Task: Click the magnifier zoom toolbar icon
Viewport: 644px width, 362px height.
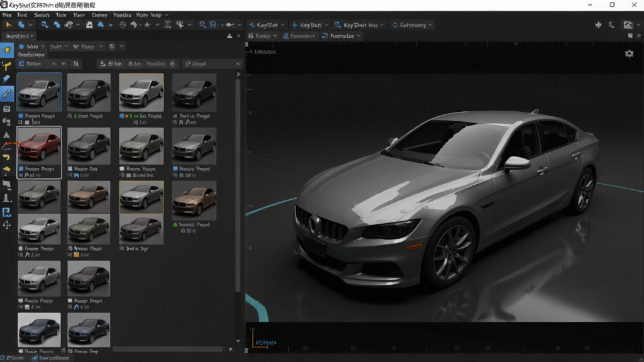Action: tap(203, 25)
